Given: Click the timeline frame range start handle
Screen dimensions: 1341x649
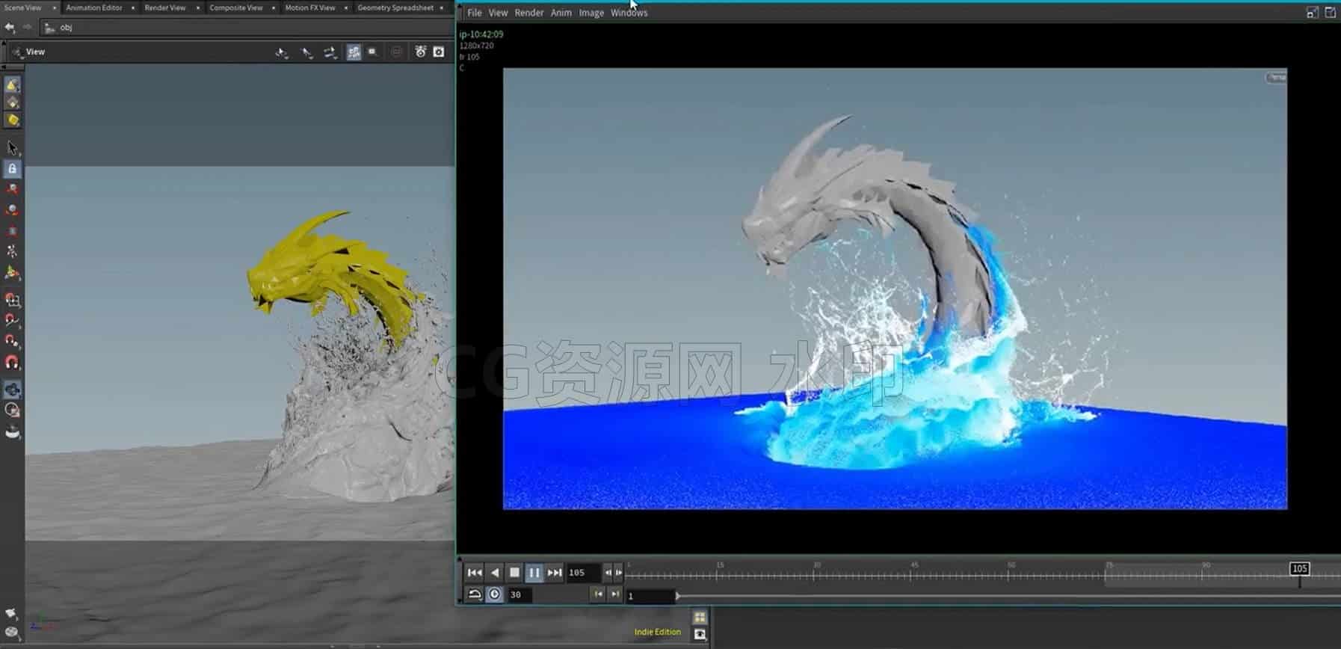Looking at the screenshot, I should [x=677, y=596].
